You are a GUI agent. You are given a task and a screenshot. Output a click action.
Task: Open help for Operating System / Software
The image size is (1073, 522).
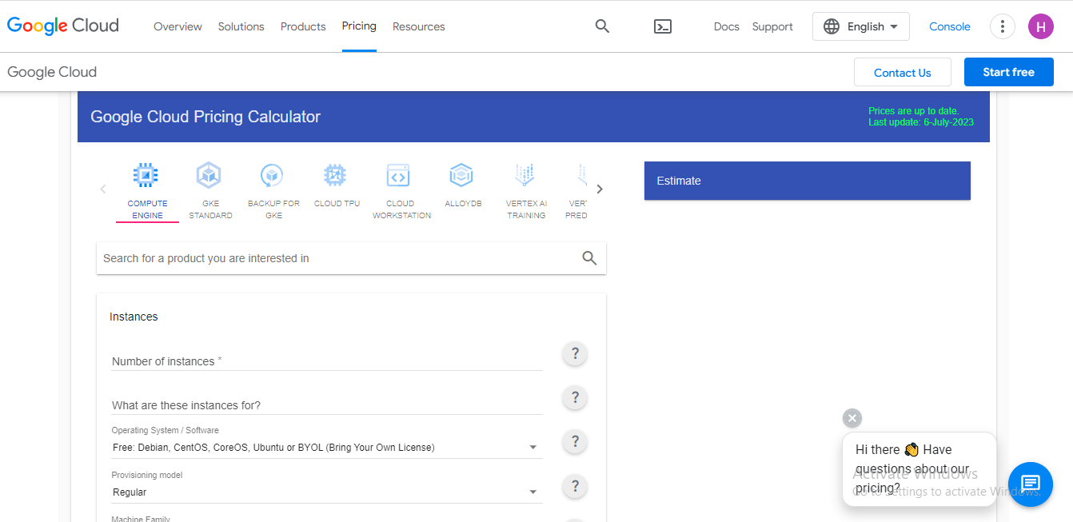[x=575, y=441]
